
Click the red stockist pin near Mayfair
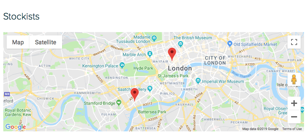click(x=172, y=54)
